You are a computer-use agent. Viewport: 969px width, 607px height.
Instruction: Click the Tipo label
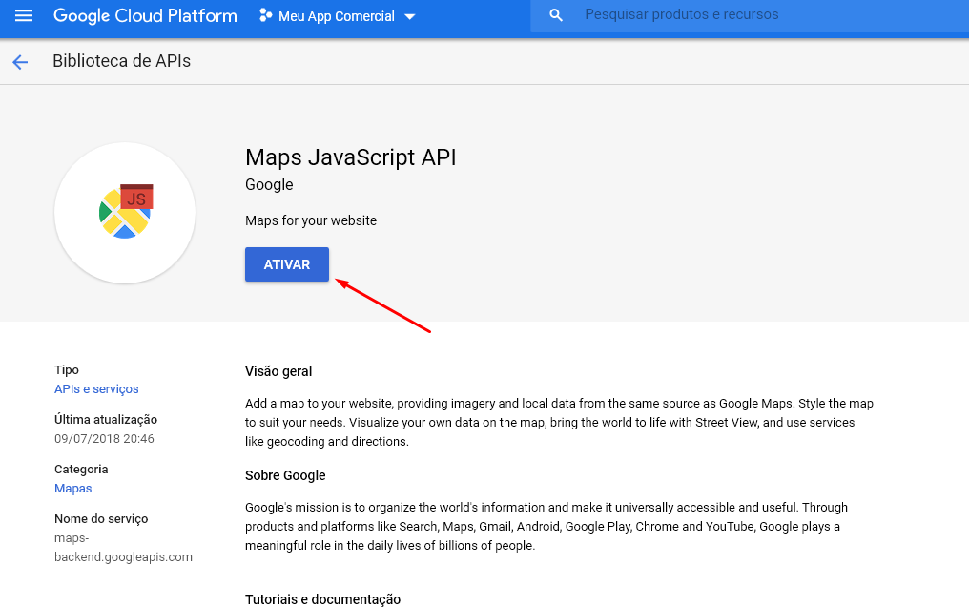click(x=67, y=370)
